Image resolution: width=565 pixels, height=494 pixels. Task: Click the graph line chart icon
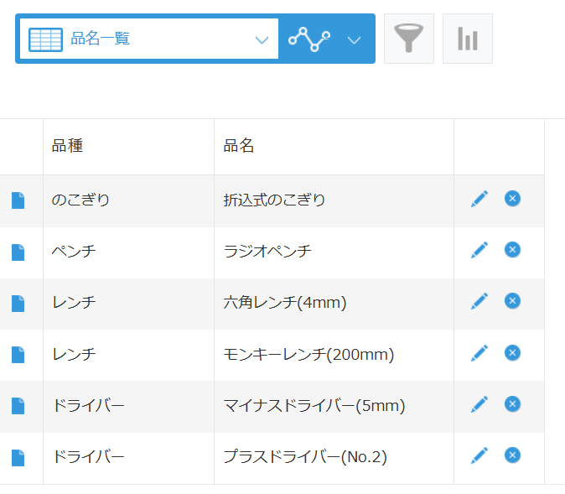click(x=309, y=39)
